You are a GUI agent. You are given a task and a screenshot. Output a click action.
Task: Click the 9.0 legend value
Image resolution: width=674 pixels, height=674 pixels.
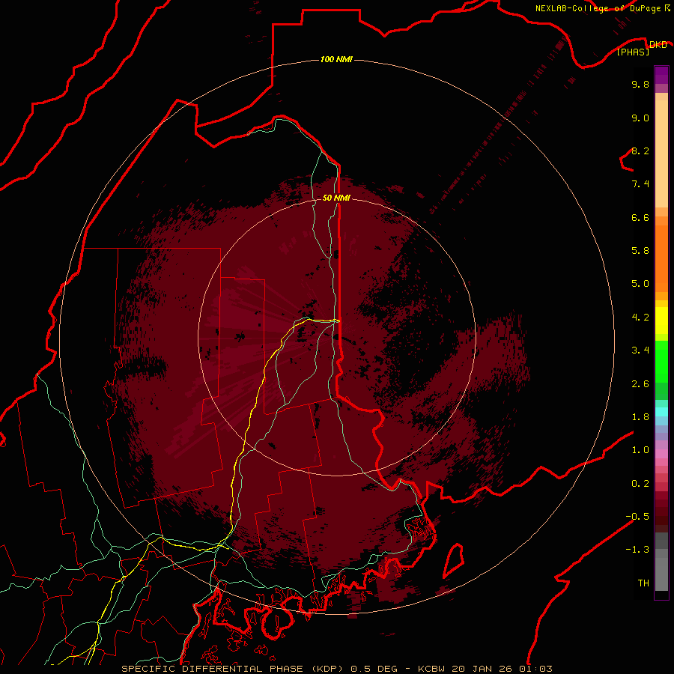[640, 118]
